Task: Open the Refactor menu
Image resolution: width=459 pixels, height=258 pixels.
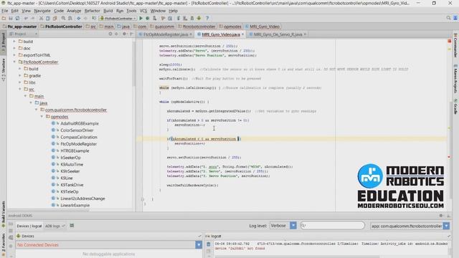Action: (x=93, y=11)
